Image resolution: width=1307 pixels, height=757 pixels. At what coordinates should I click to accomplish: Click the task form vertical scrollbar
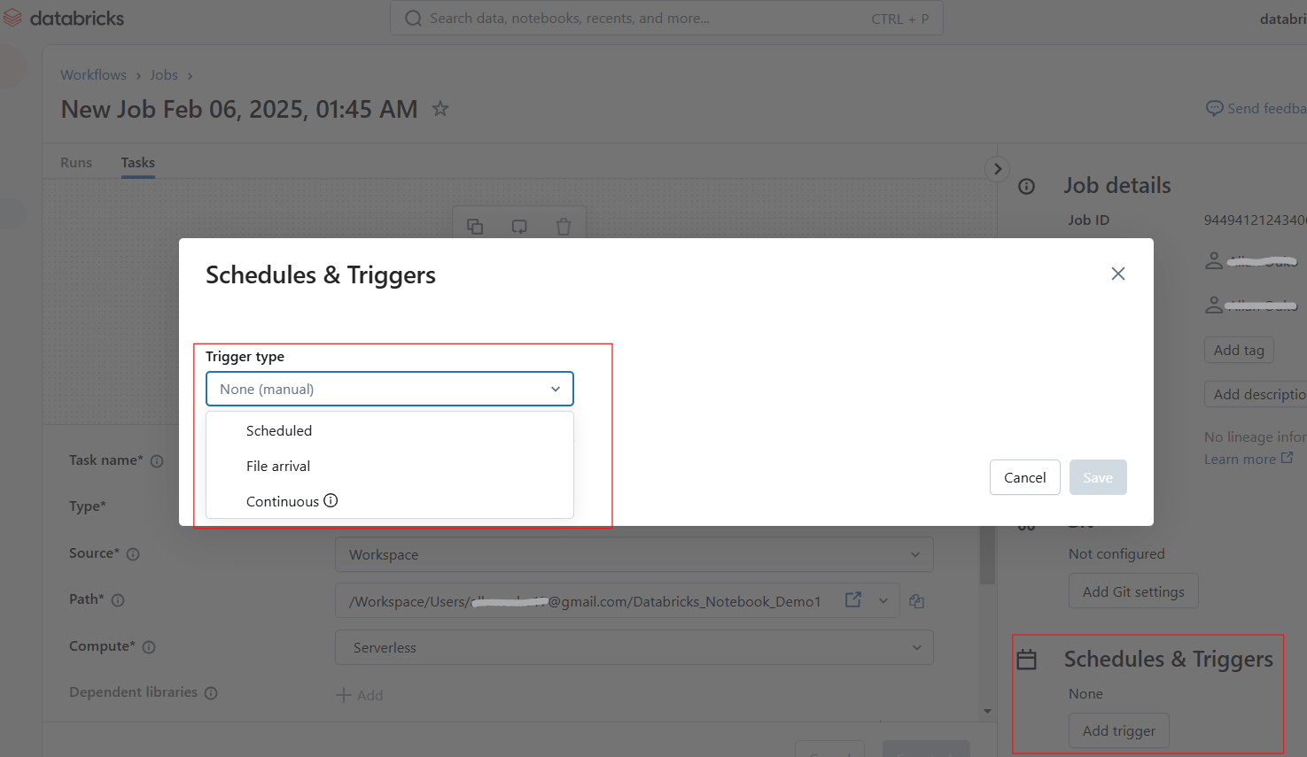[x=987, y=553]
